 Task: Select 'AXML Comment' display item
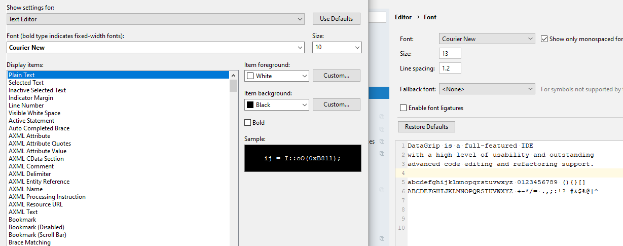pos(118,166)
